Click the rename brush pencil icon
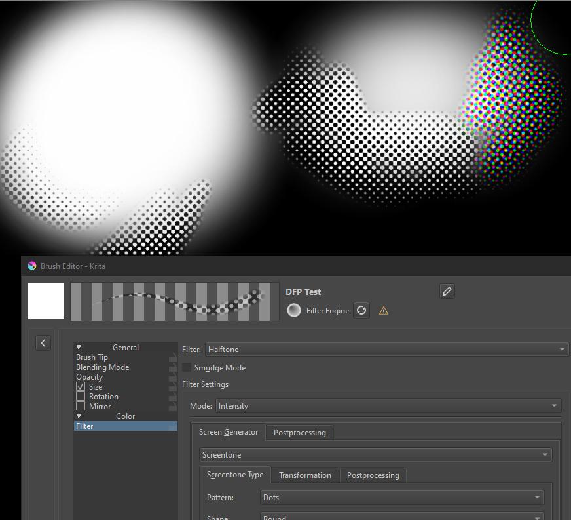 447,291
